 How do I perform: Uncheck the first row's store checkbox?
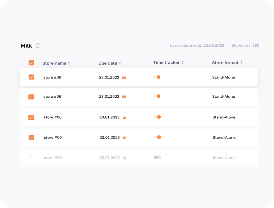[31, 77]
